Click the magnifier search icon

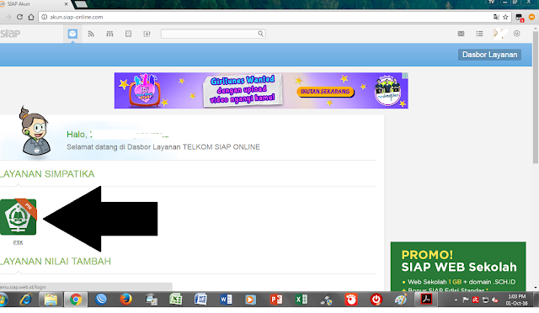(x=260, y=34)
